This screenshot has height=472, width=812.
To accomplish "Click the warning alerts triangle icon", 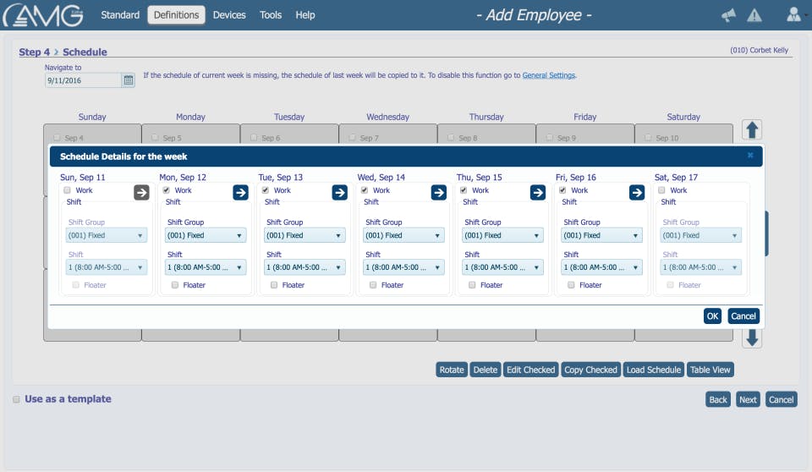I will (754, 15).
